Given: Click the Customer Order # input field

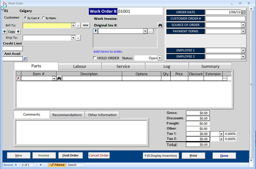Looking at the screenshot, I should [x=225, y=19].
